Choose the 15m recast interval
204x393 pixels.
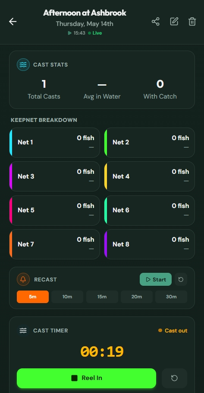click(102, 297)
